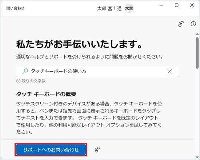The width and height of the screenshot is (200, 160).
Task: Click the 68 残りの文字数 counter text
Action: 31,81
